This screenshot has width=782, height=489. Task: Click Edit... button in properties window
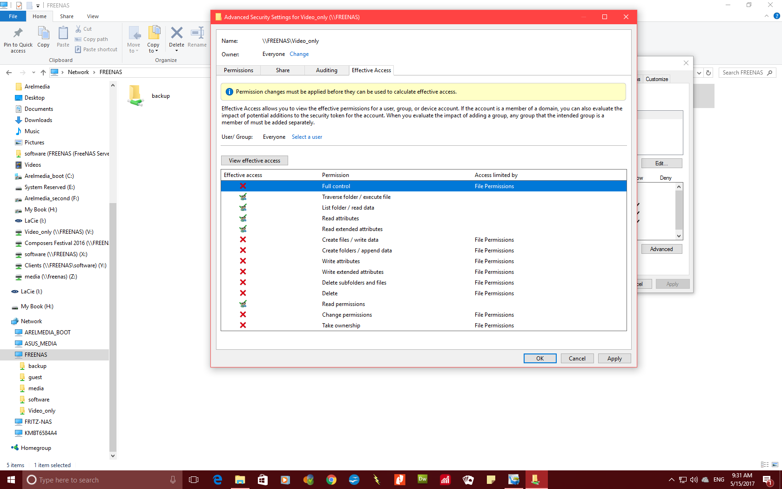661,163
